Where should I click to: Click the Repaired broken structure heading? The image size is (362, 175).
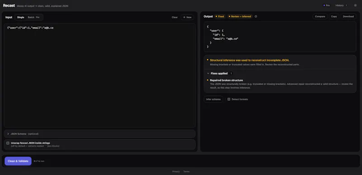pyautogui.click(x=226, y=80)
